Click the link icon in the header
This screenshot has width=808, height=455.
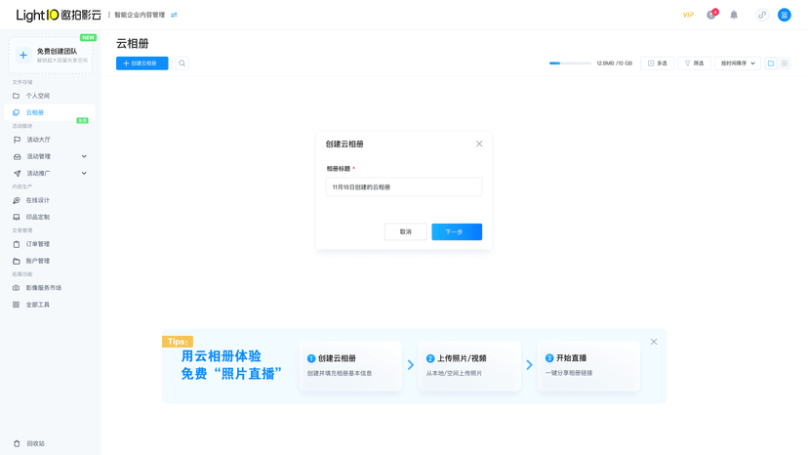pyautogui.click(x=762, y=15)
